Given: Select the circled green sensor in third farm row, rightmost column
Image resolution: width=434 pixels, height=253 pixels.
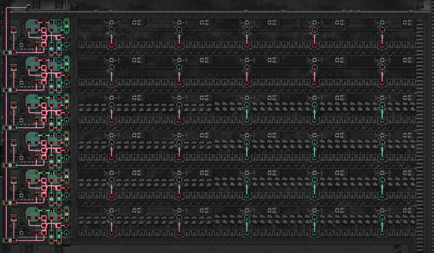Looking at the screenshot, I should coord(382,105).
